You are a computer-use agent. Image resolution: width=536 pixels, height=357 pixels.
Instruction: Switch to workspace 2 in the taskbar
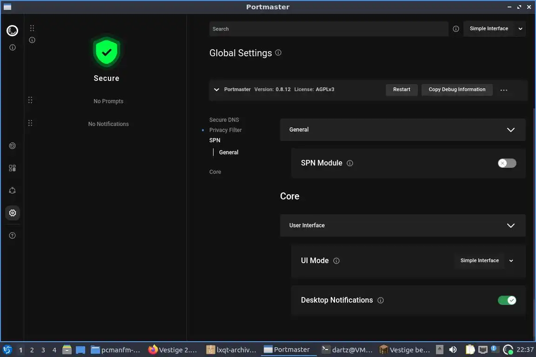pos(32,350)
